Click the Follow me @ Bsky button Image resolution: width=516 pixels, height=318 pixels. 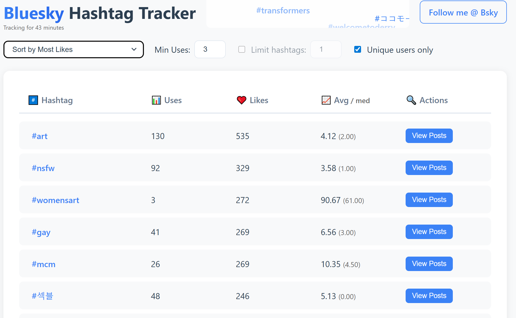463,12
